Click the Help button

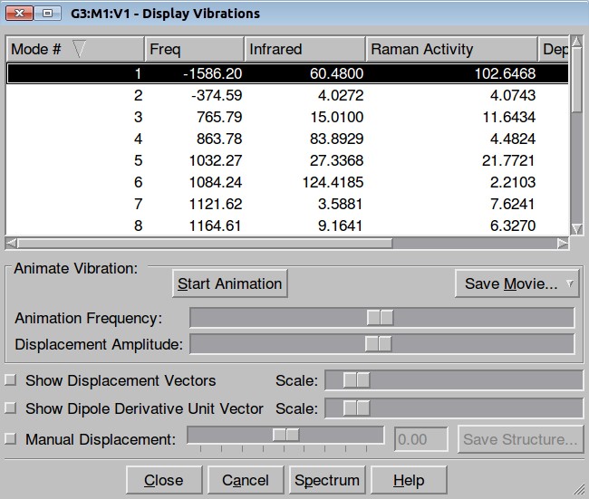pos(409,480)
